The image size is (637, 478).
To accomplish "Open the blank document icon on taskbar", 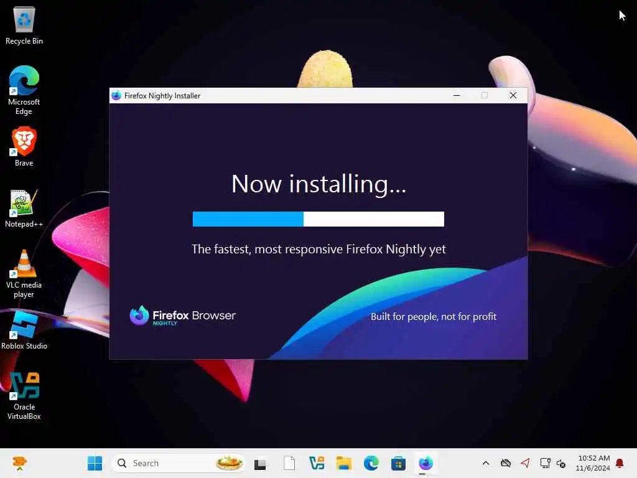I will pos(289,463).
